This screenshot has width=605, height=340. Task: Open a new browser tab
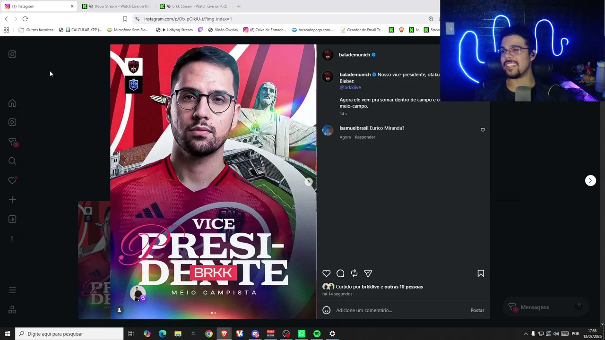pyautogui.click(x=239, y=6)
